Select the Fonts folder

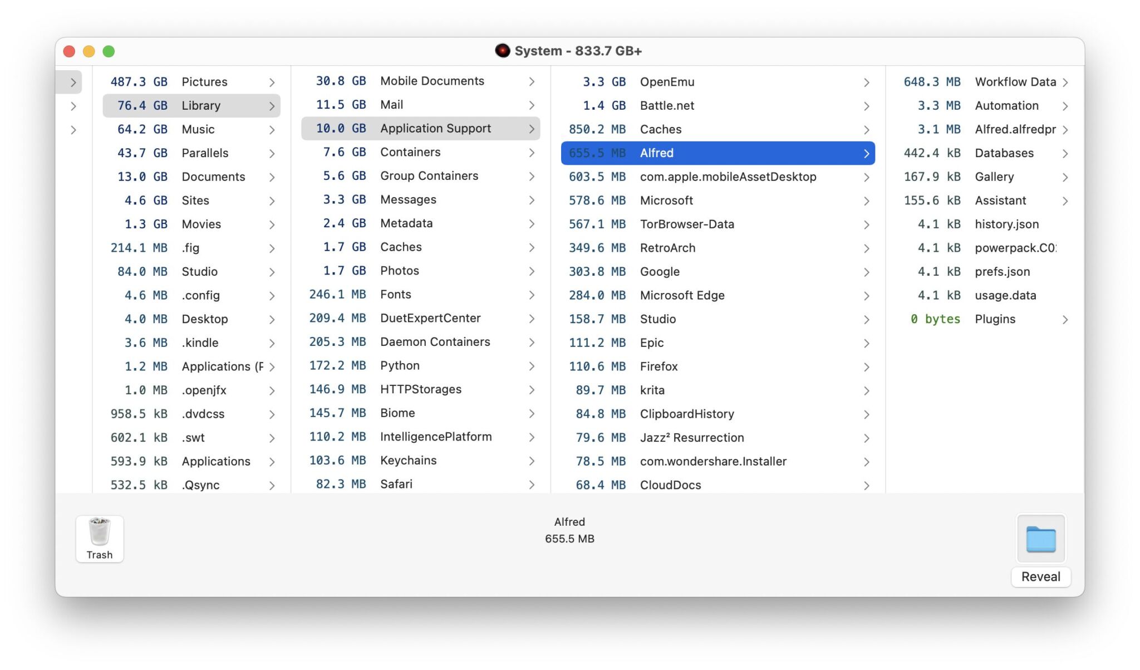[420, 295]
